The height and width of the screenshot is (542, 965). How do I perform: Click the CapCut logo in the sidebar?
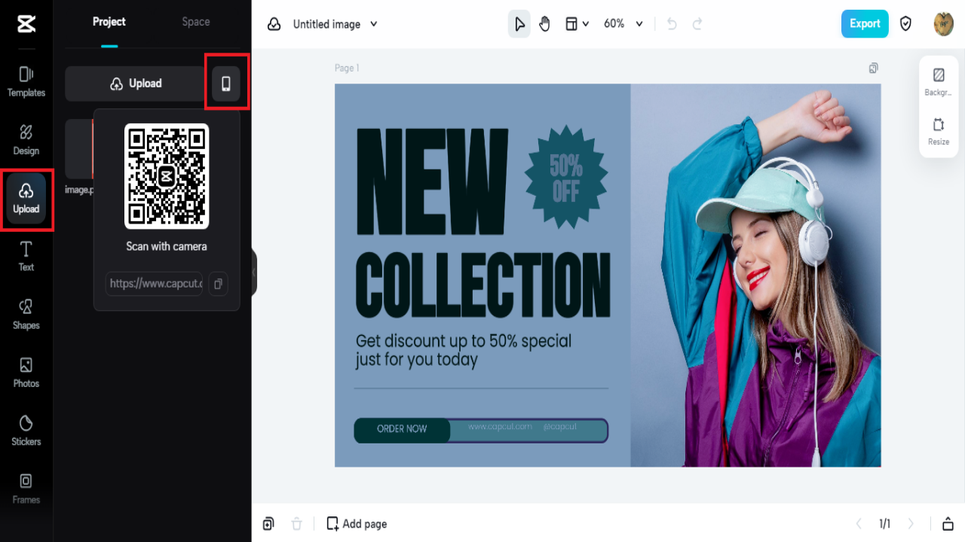pyautogui.click(x=26, y=24)
